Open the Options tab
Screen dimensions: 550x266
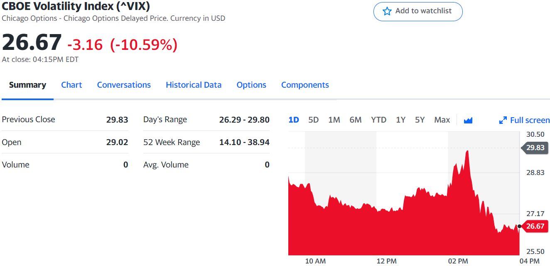coord(251,85)
